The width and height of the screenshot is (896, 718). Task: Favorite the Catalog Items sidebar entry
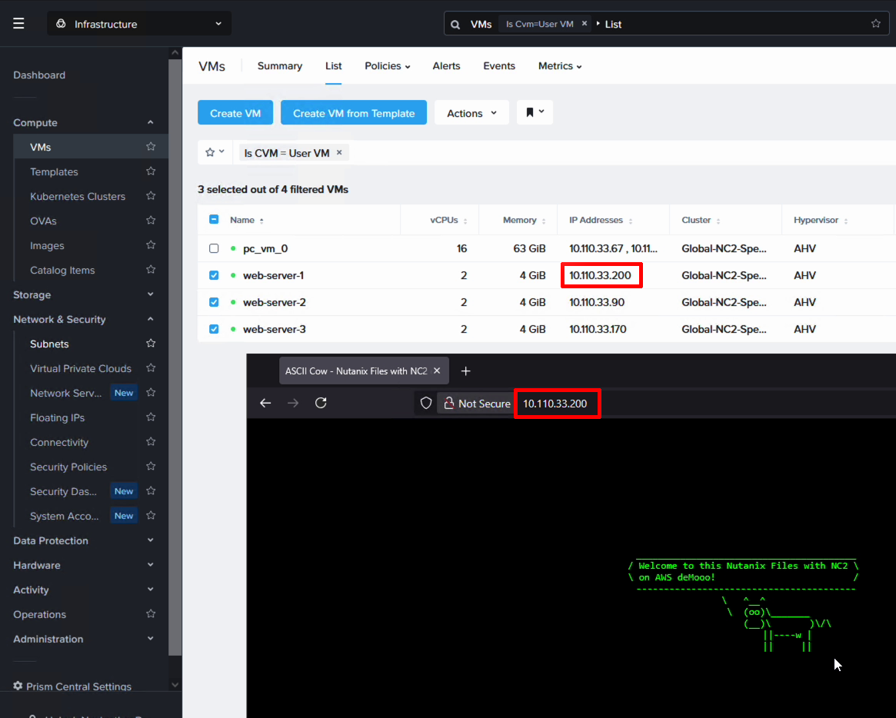[x=151, y=270]
